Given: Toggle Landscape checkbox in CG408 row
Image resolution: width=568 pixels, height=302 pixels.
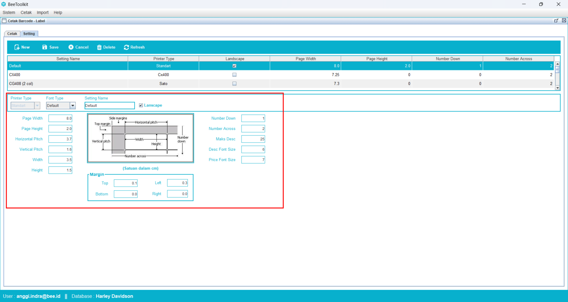Looking at the screenshot, I should coord(234,84).
